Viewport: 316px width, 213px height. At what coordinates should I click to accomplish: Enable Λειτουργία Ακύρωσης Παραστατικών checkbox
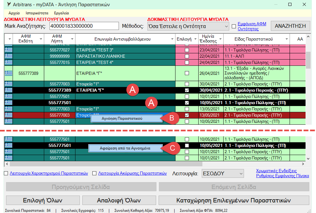(94, 173)
